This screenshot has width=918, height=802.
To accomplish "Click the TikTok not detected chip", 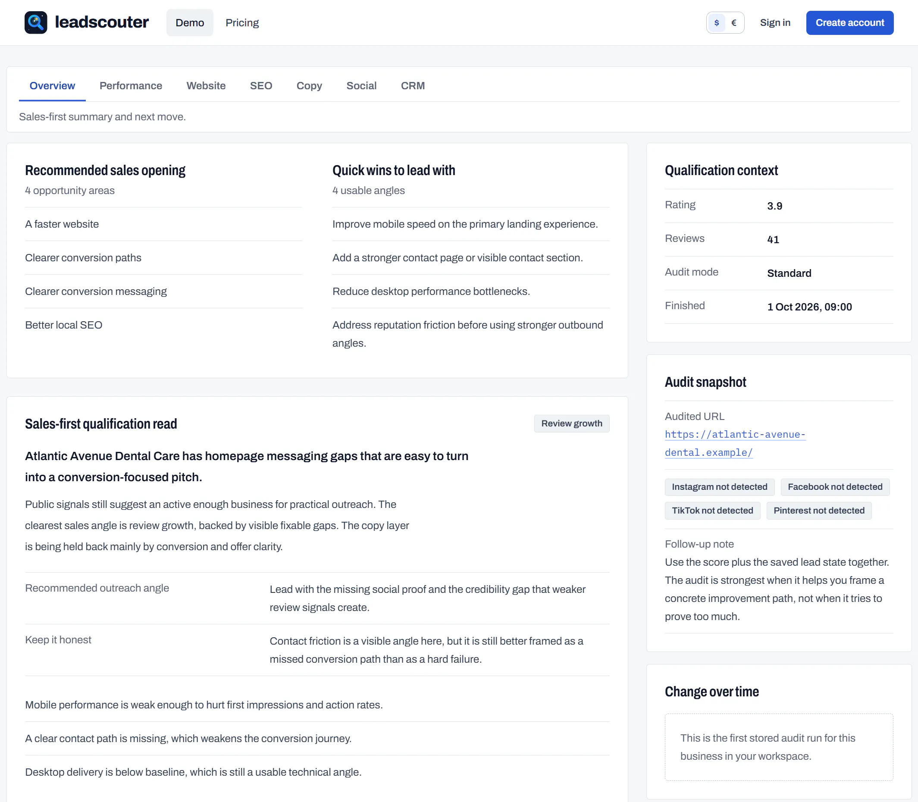I will (x=712, y=510).
